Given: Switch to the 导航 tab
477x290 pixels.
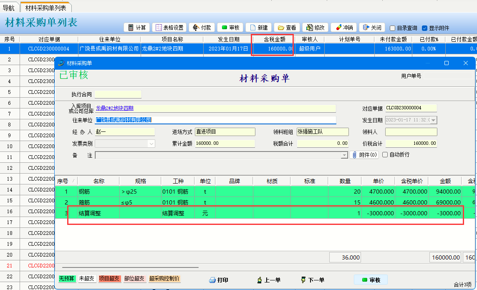Looking at the screenshot, I should click(x=9, y=8).
